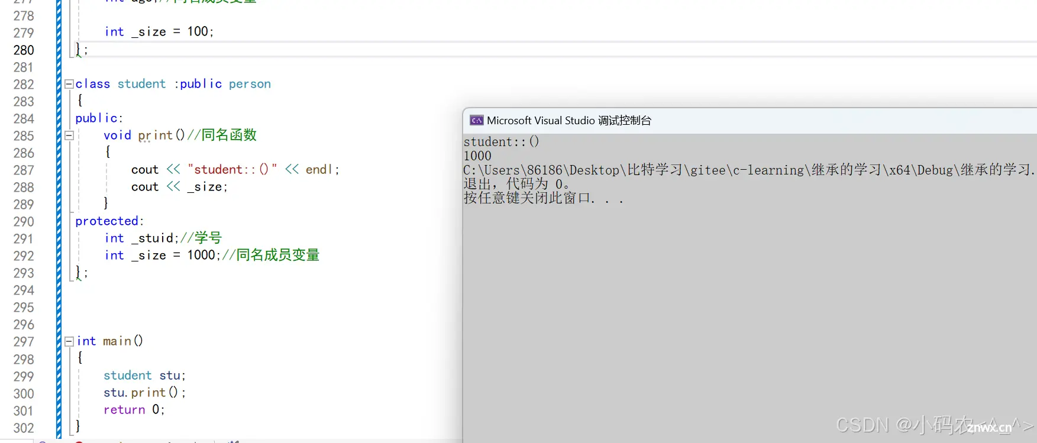Click console output 'student::()'
Screen dimensions: 1037x443
[501, 142]
